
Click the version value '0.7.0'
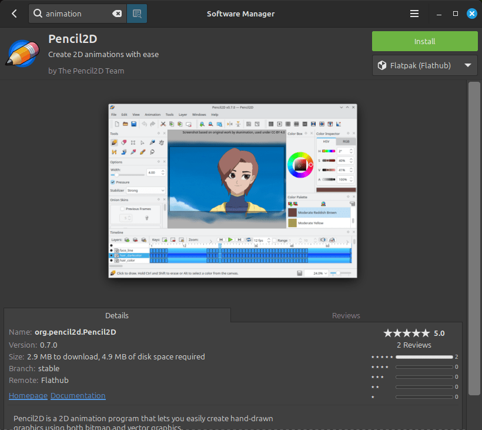coord(49,345)
